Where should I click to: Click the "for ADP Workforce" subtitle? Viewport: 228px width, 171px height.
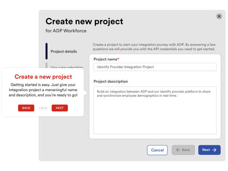point(66,31)
